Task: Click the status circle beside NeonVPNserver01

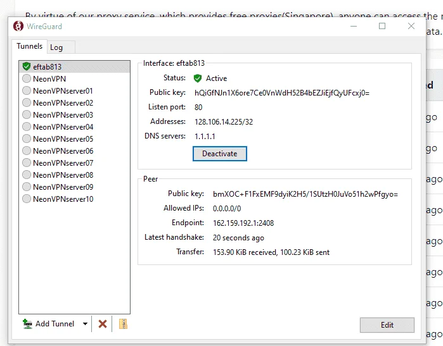Action: coord(27,90)
